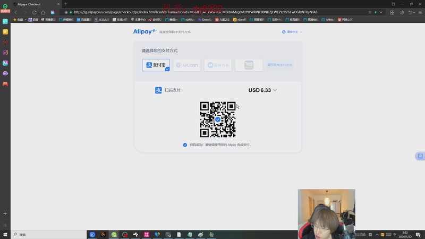Click the green lightning speed mode icon
The image size is (425, 239).
[x=376, y=12]
